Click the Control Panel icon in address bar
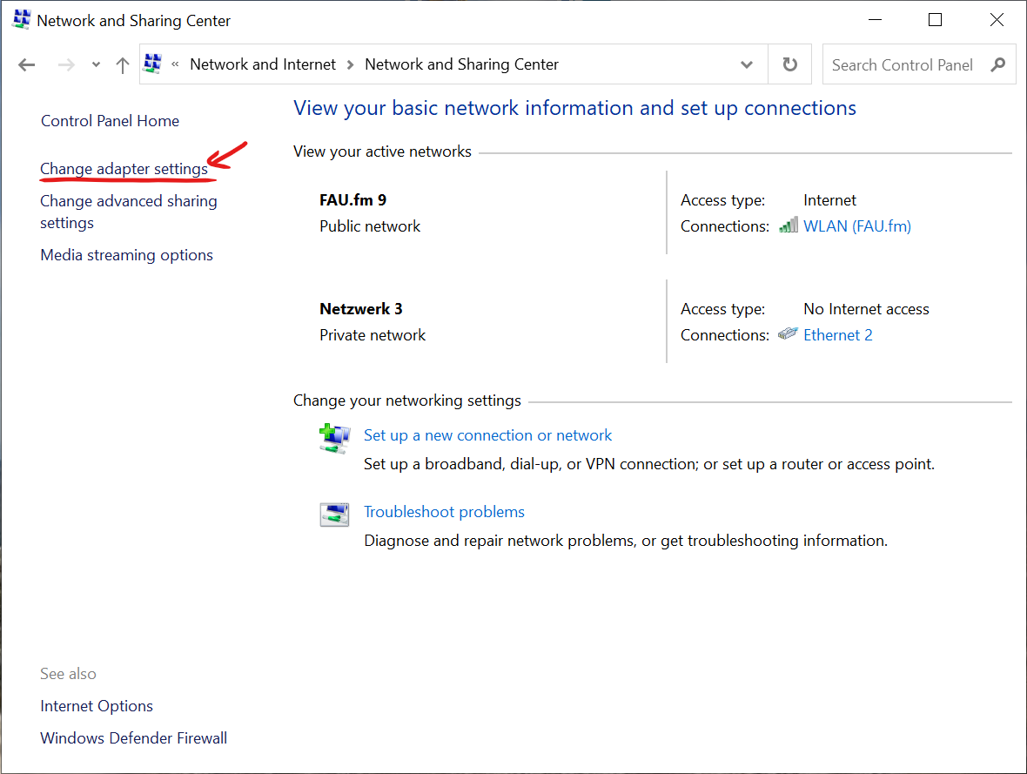Image resolution: width=1027 pixels, height=774 pixels. coord(153,64)
